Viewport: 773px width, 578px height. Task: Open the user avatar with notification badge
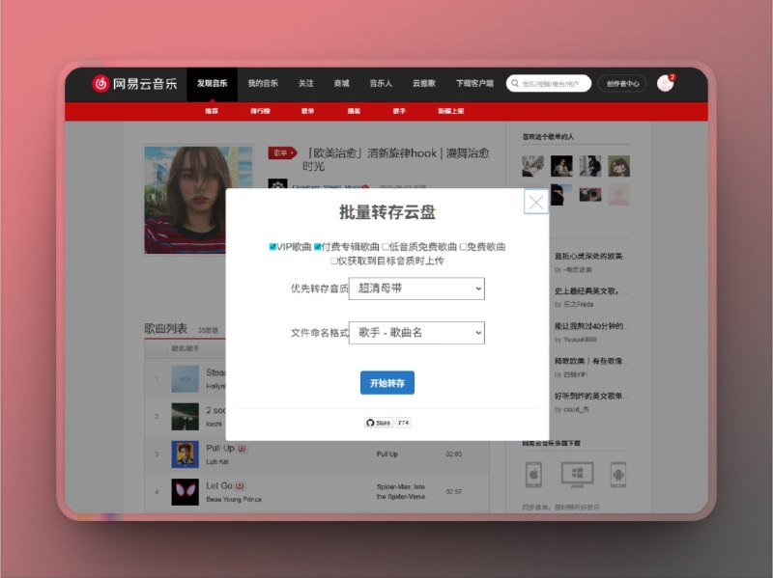tap(665, 83)
